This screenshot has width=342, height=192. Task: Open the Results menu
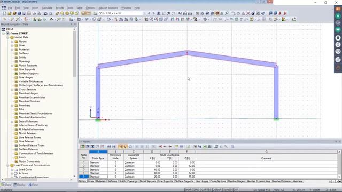[x=59, y=8]
